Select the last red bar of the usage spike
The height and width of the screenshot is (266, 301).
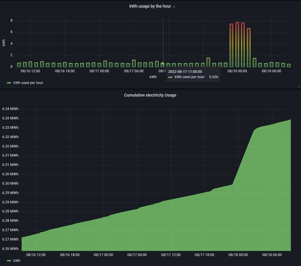249,47
